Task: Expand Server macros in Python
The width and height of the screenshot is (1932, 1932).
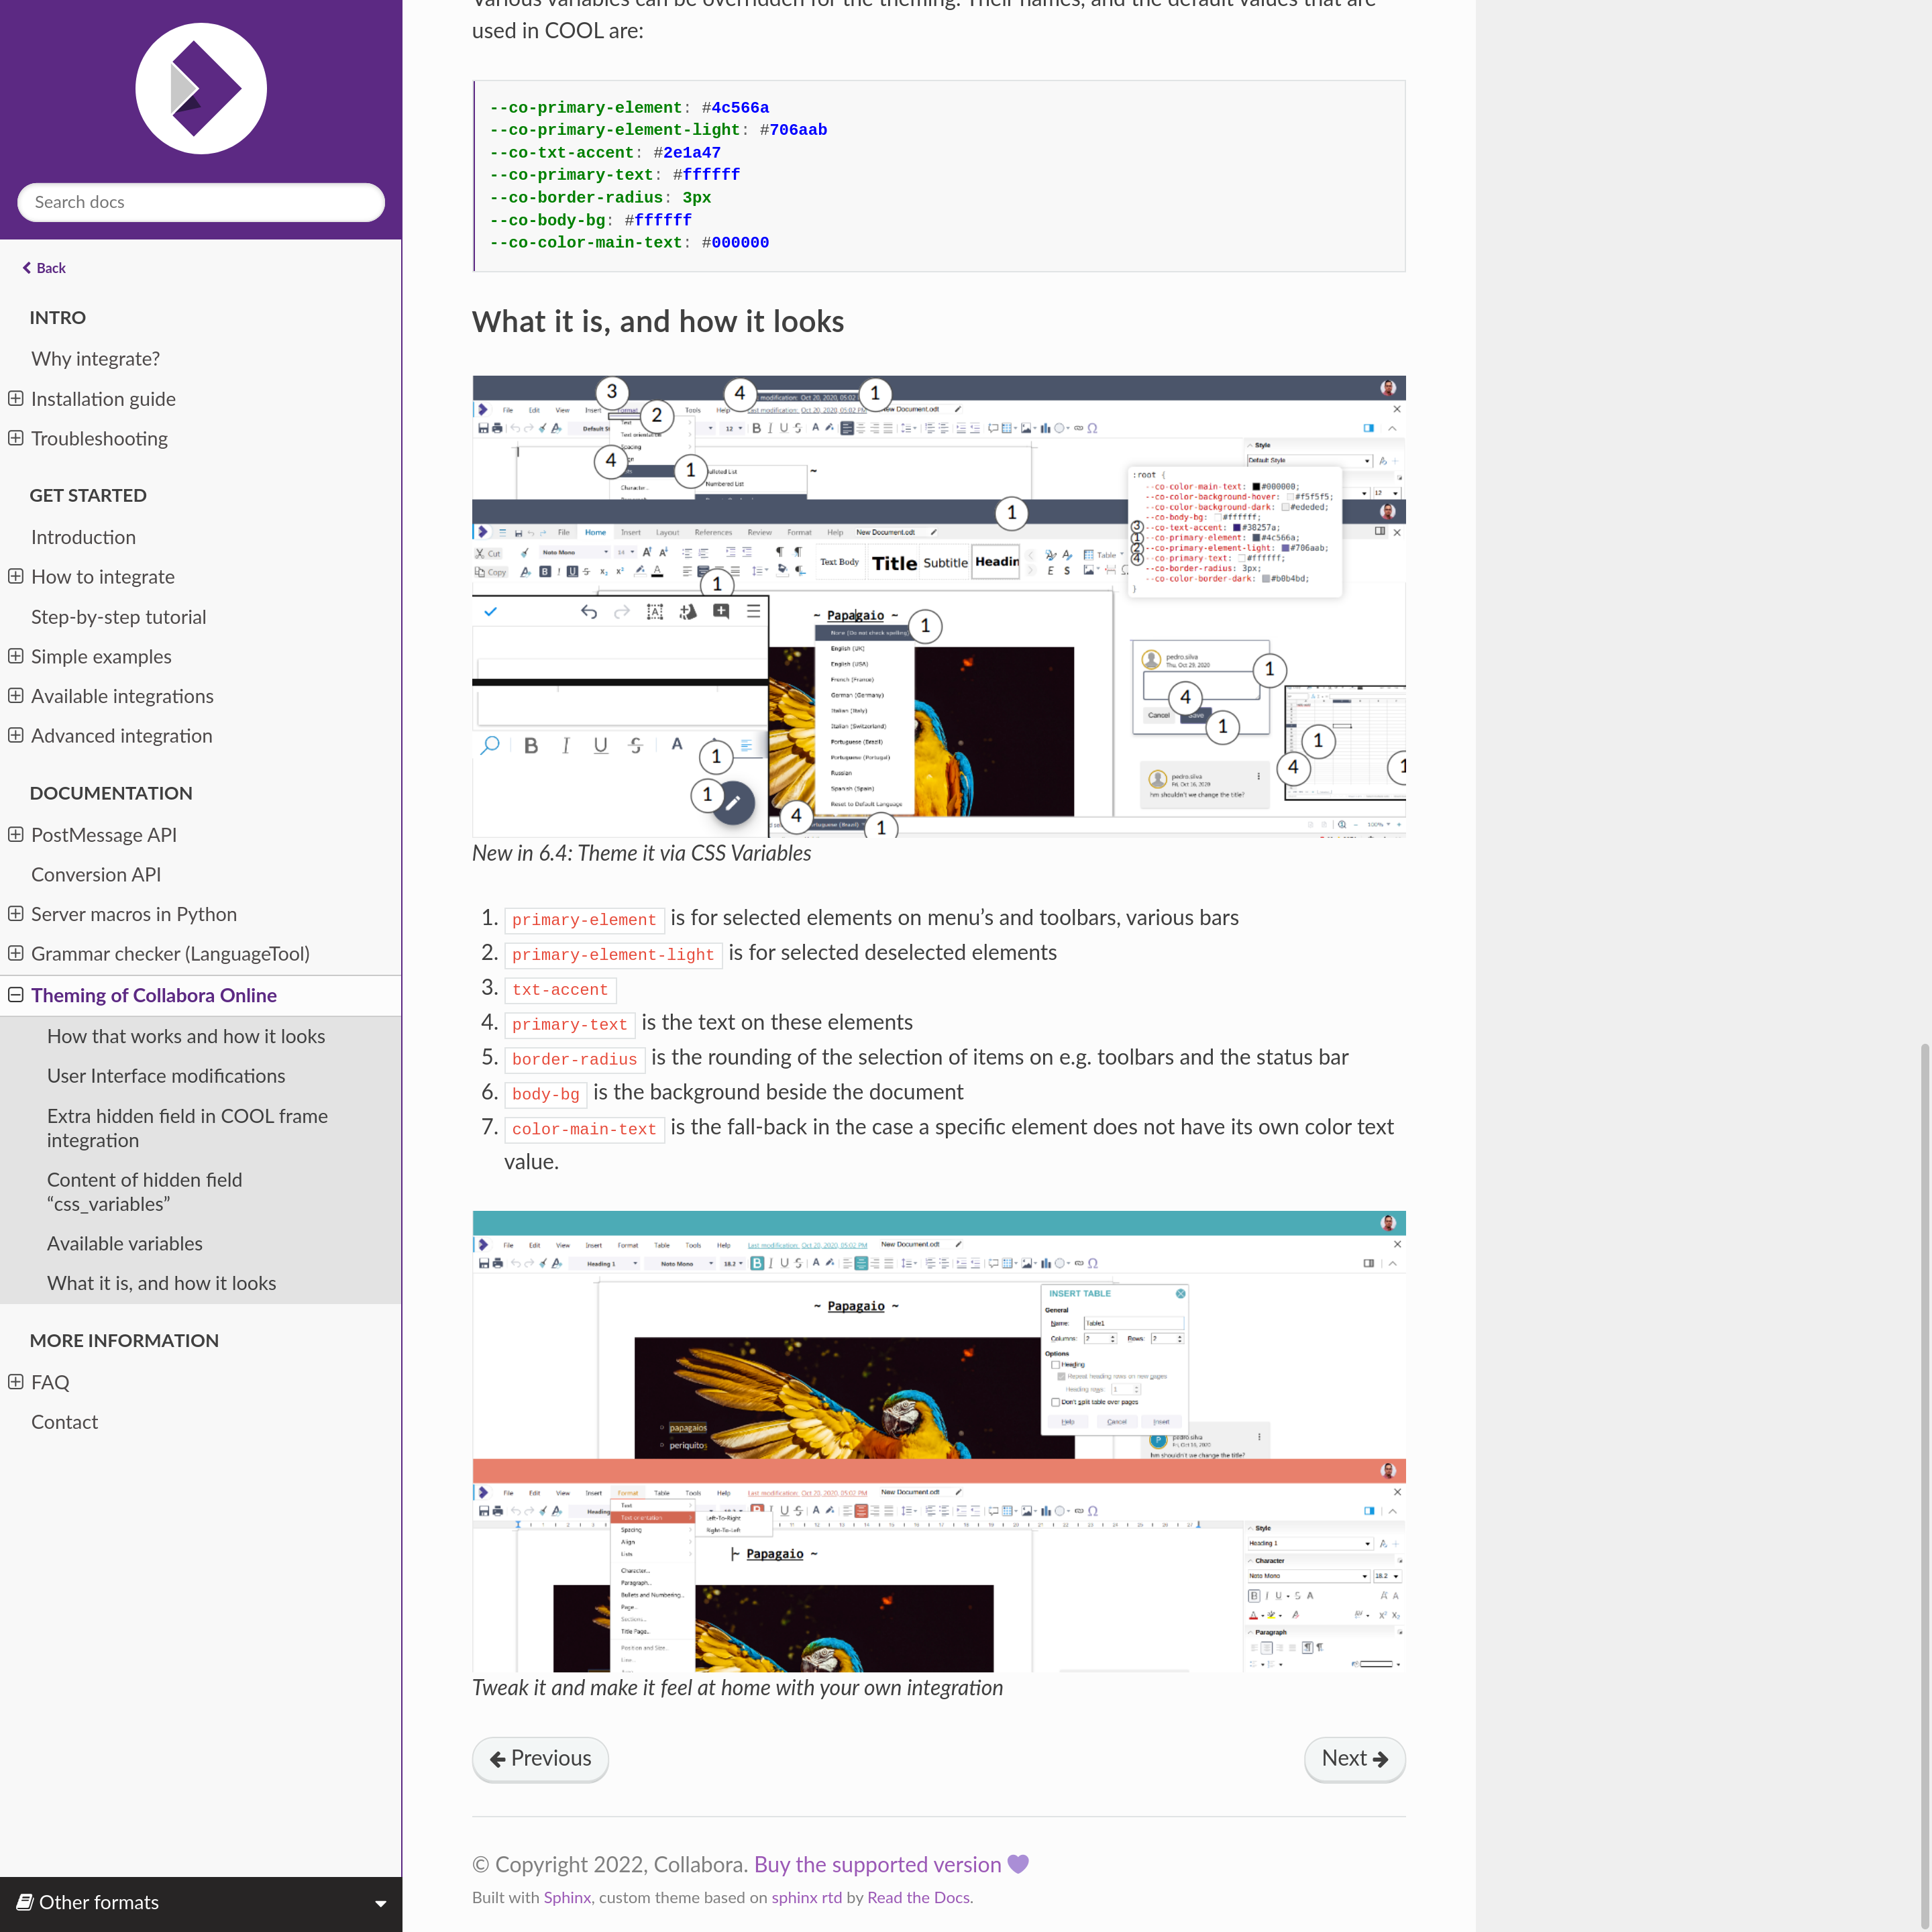Action: pos(16,913)
